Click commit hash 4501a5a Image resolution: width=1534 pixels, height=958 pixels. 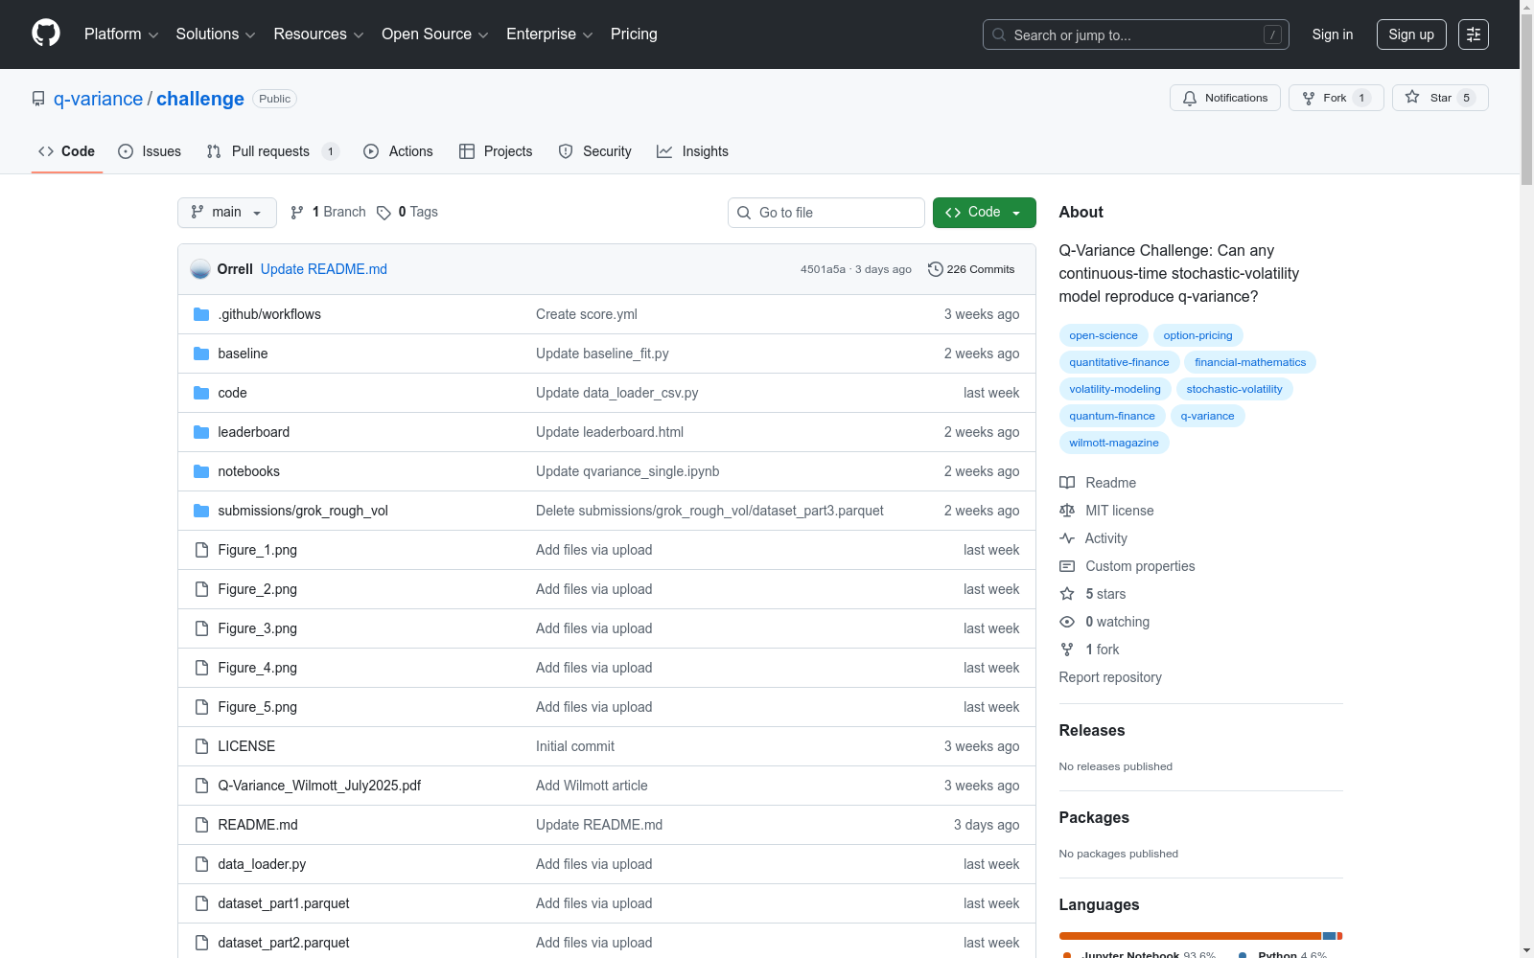(823, 269)
